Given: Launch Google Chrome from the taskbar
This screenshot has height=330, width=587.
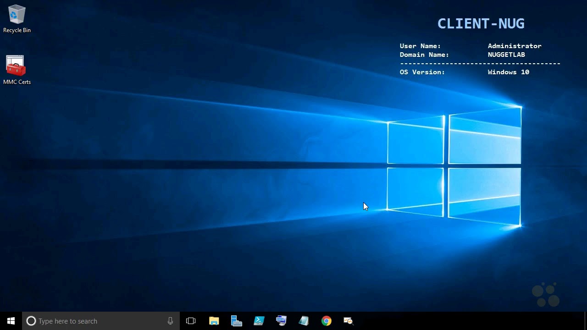Looking at the screenshot, I should 326,321.
